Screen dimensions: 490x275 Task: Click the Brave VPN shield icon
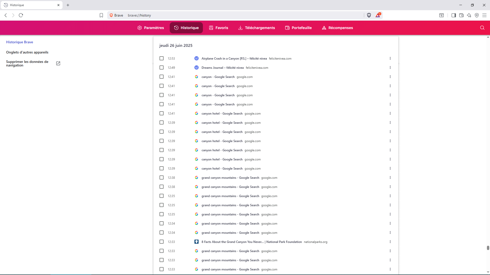477,15
